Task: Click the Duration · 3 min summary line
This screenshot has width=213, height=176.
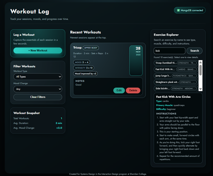Action: (91, 55)
